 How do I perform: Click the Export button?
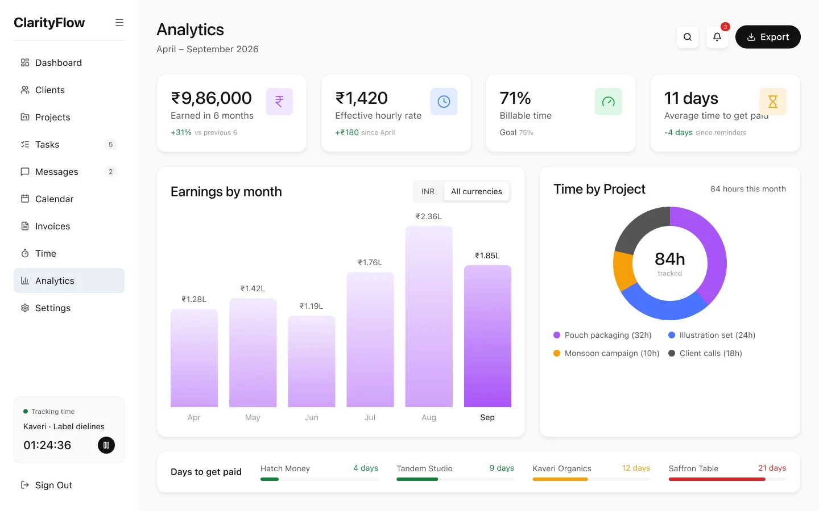[768, 37]
